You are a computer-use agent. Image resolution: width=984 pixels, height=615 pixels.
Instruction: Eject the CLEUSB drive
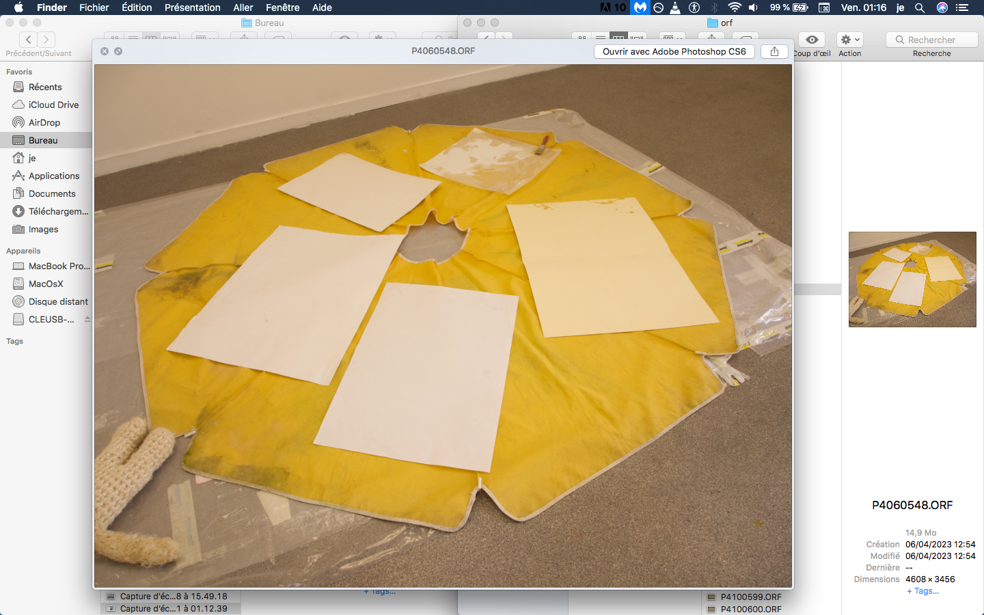pyautogui.click(x=87, y=319)
